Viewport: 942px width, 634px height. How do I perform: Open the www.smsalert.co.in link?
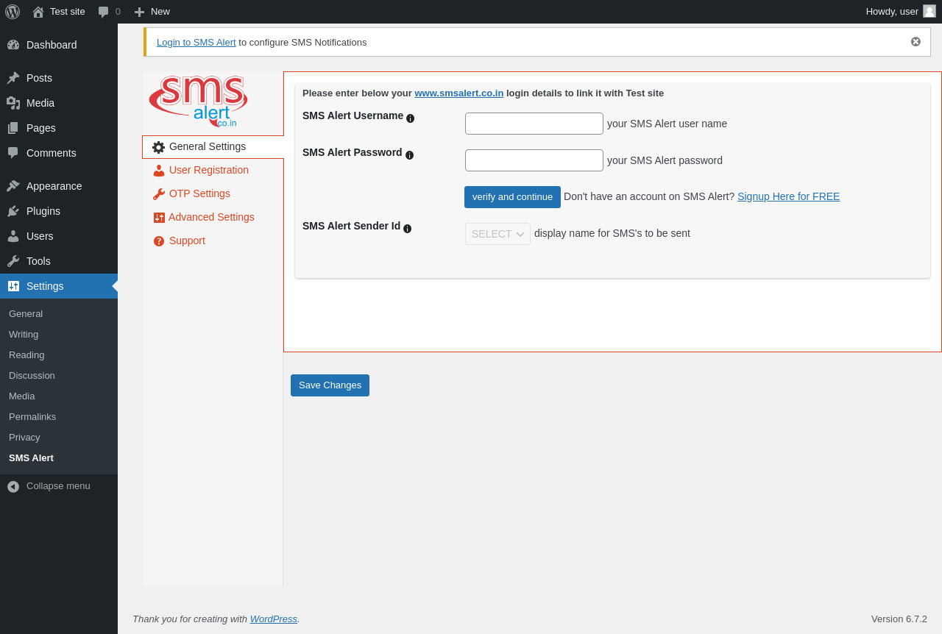pos(459,93)
